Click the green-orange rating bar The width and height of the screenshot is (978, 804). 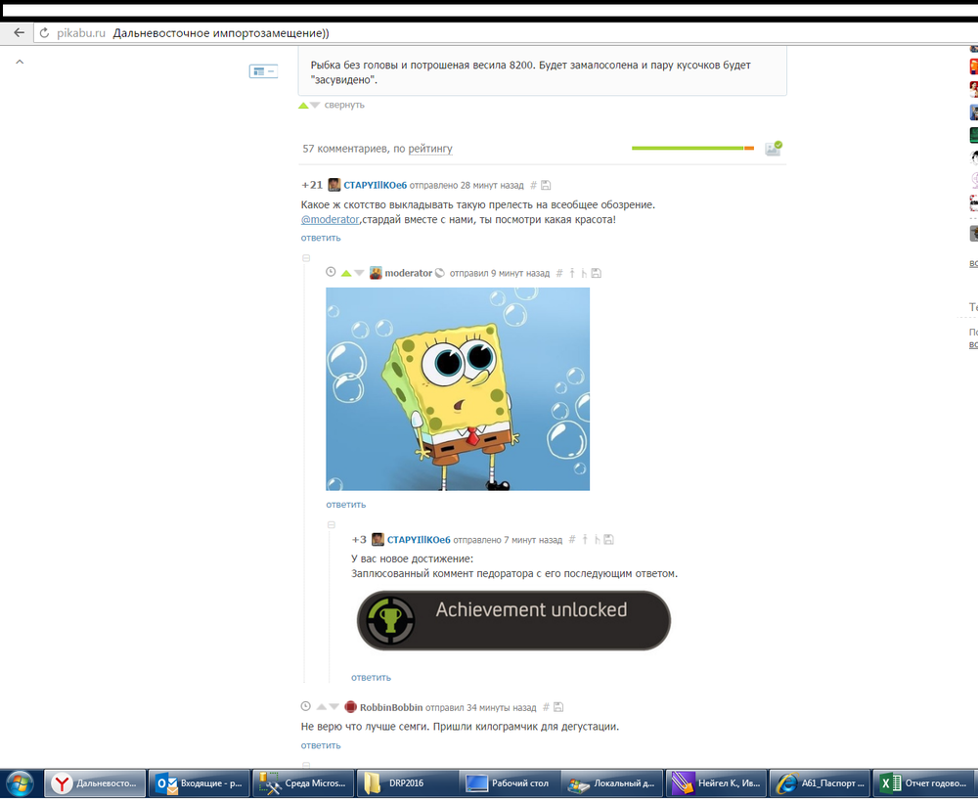pyautogui.click(x=692, y=148)
